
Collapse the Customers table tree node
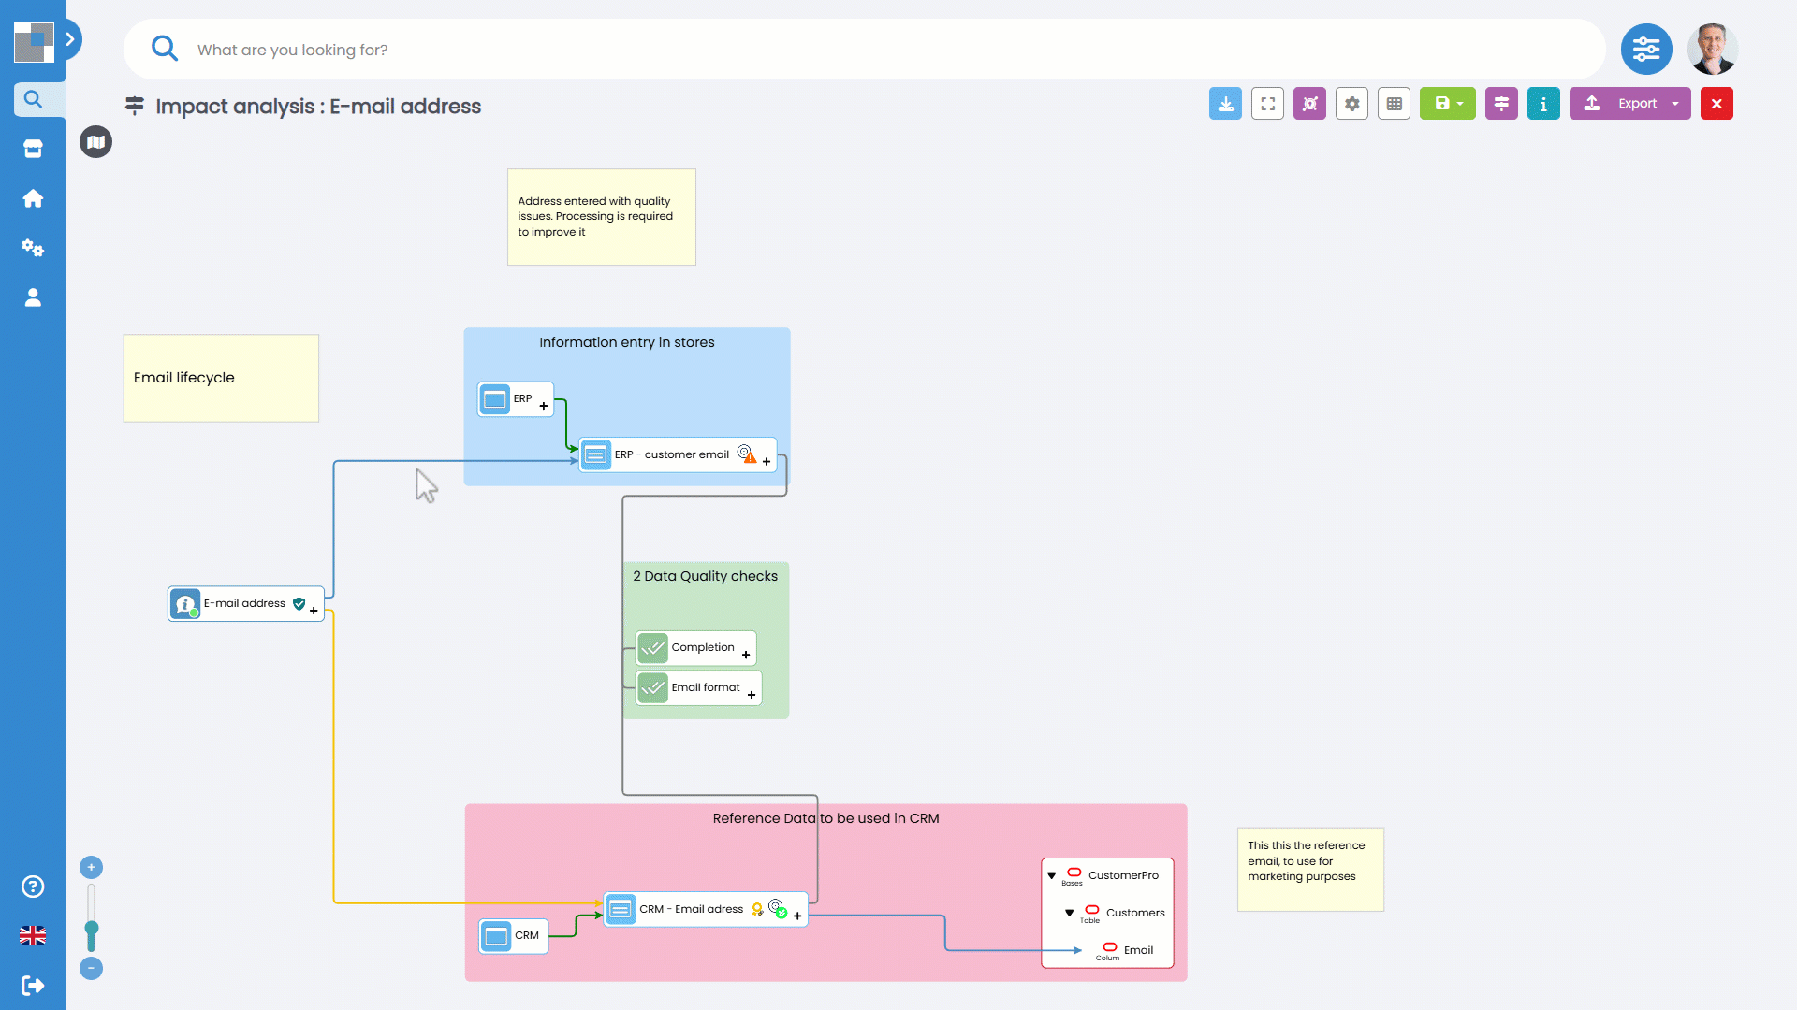point(1069,913)
